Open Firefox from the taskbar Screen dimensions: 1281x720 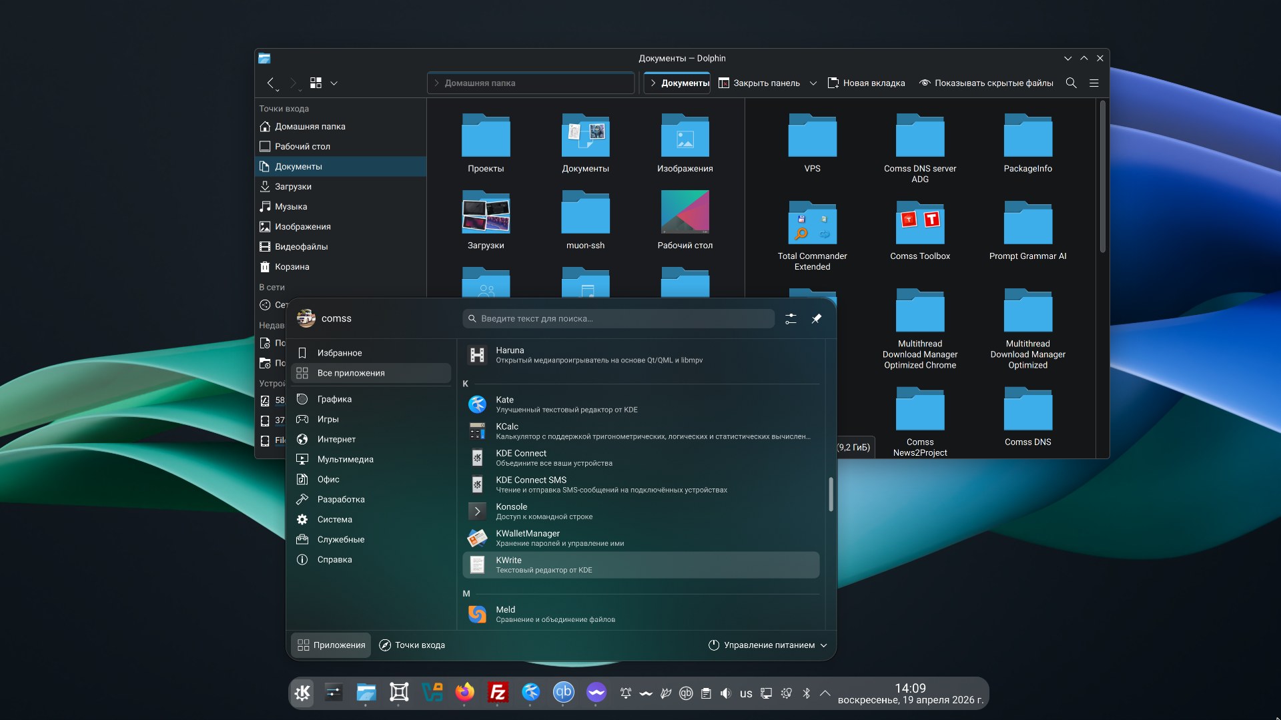464,693
